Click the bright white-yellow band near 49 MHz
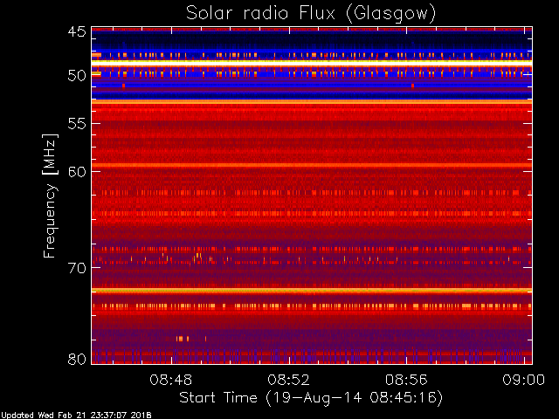 point(312,62)
